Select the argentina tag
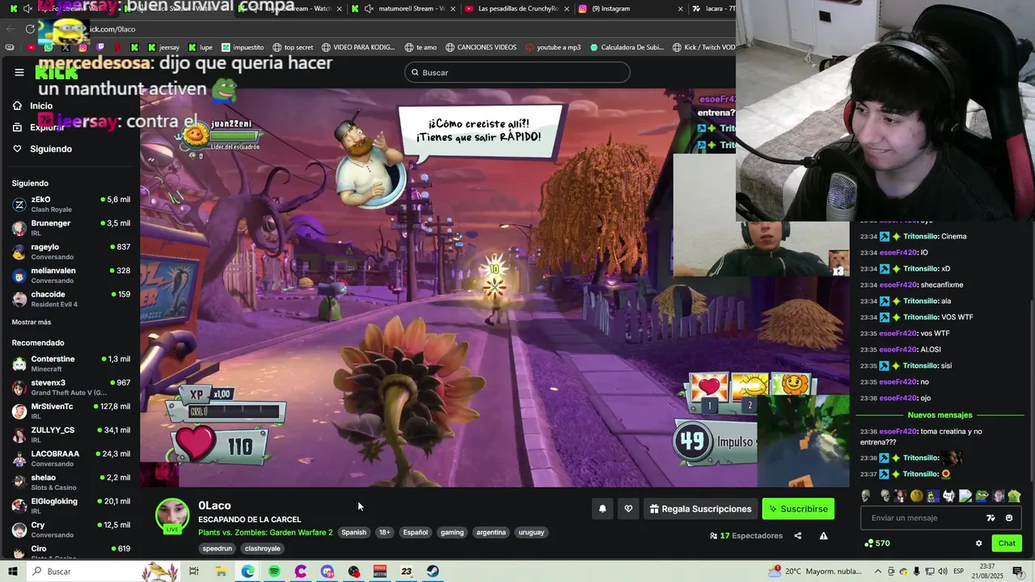 tap(491, 533)
